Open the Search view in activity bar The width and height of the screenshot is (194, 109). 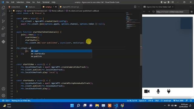point(3,14)
